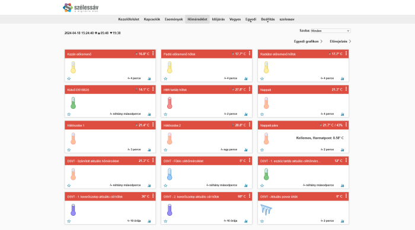This screenshot has width=415, height=230.
Task: Open three-dot menu on Nappali card
Action: [346, 89]
